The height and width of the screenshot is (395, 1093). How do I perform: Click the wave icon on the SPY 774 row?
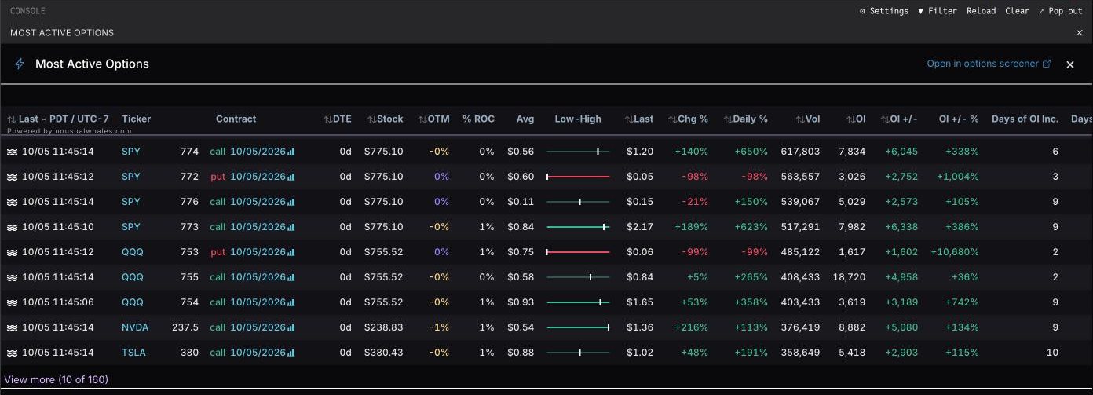point(13,152)
